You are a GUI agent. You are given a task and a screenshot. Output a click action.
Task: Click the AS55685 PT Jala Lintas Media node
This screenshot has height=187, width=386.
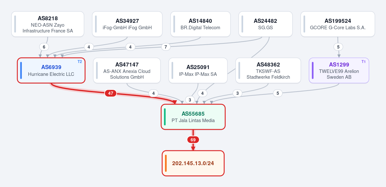193,117
